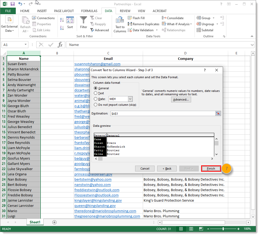
Task: Open the Sort dialog
Action: [70, 23]
